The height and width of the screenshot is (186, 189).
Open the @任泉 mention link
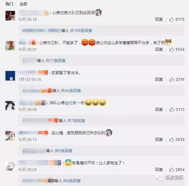pyautogui.click(x=71, y=103)
